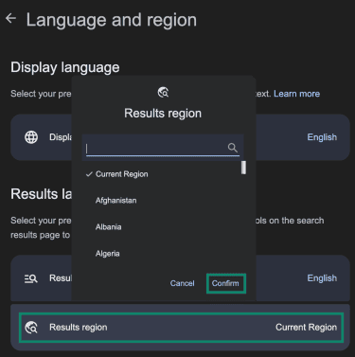Open the display language English value
355x357 pixels.
click(322, 137)
